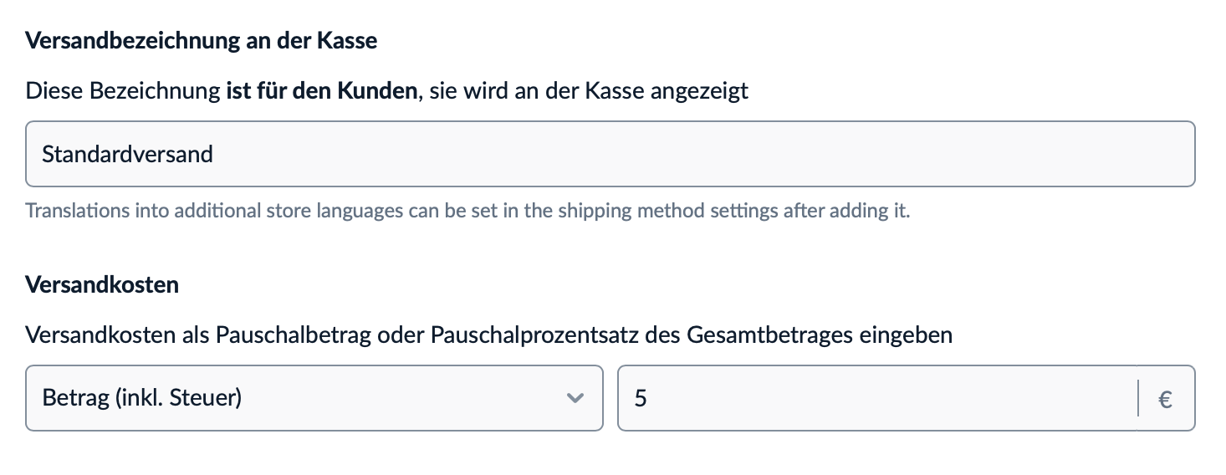The image size is (1226, 475).
Task: Click the value 5 in cost field
Action: click(641, 398)
